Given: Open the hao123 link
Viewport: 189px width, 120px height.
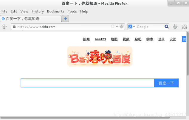Looking at the screenshot, I should coord(100,39).
